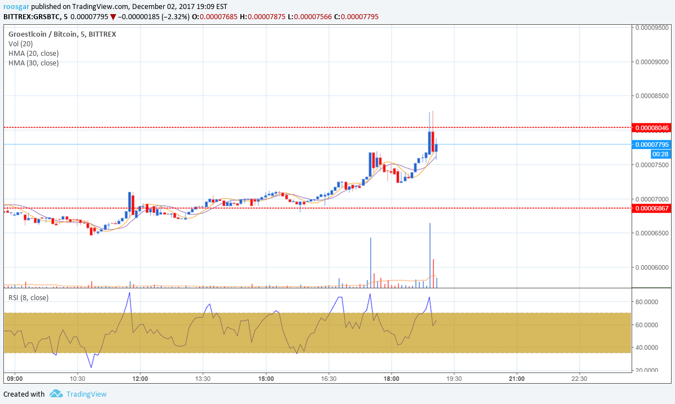
Task: Click the 09:00 time axis label
Action: pyautogui.click(x=15, y=379)
